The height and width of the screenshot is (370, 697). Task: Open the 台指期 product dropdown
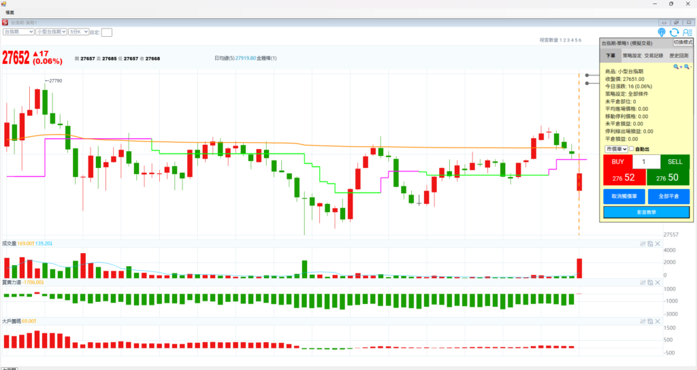click(18, 32)
